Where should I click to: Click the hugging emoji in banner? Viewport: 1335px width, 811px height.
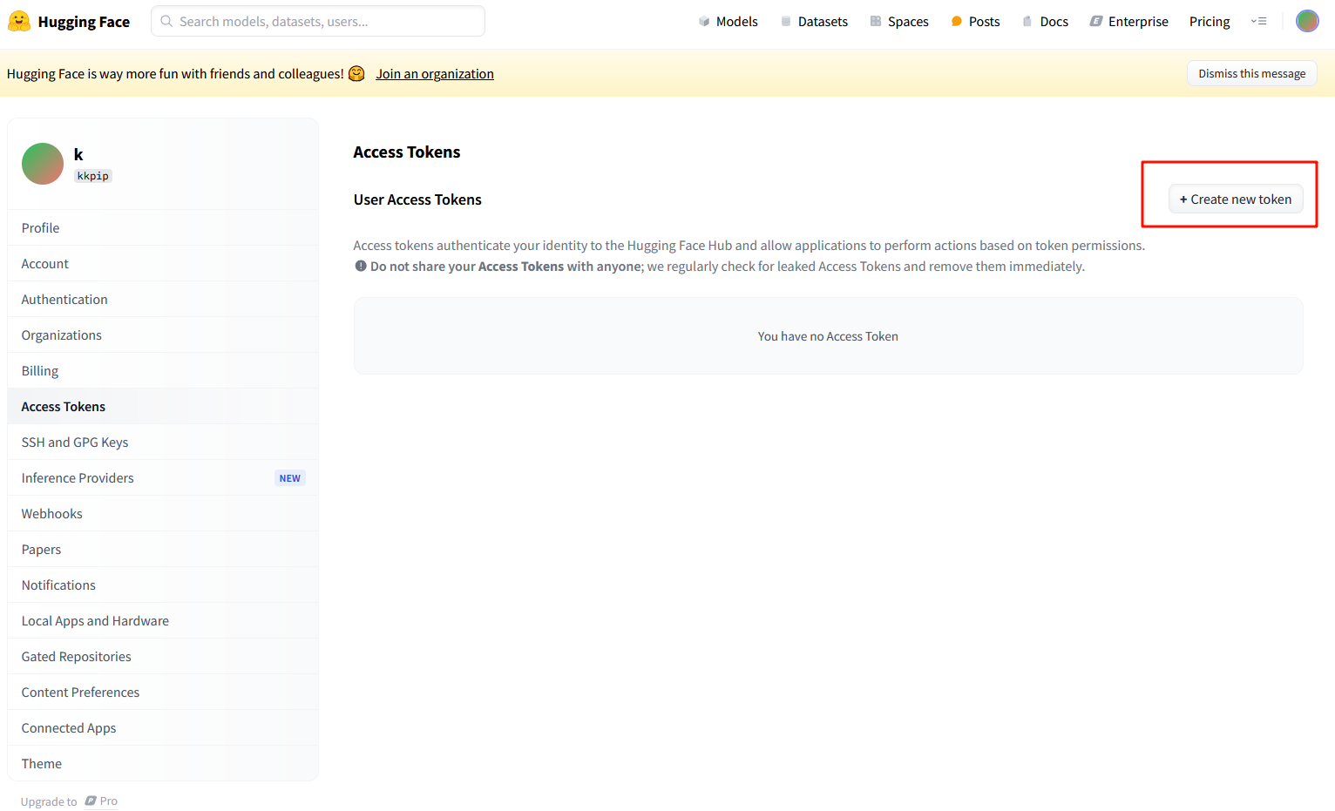(x=356, y=74)
